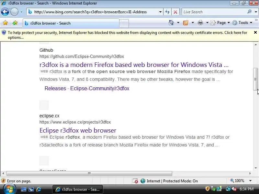The width and height of the screenshot is (259, 194).
Task: Click horizontal scrollbar left arrow
Action: coord(3,173)
